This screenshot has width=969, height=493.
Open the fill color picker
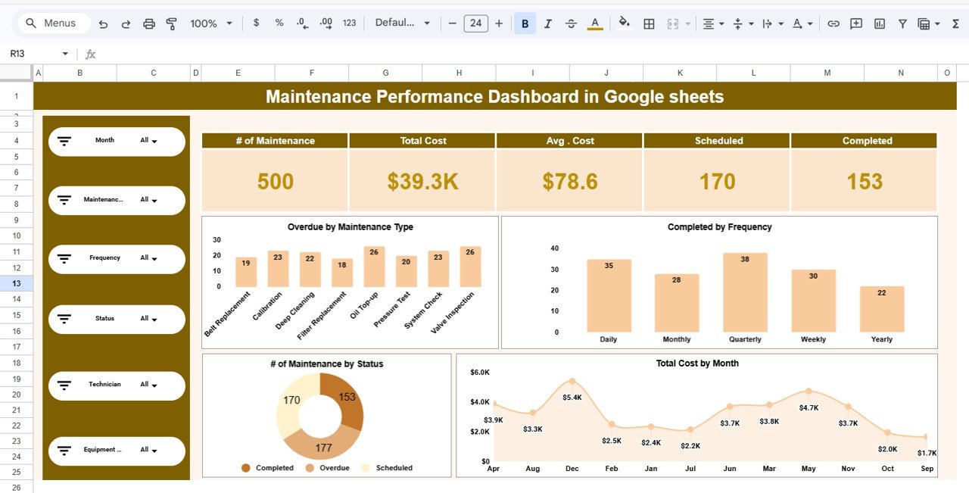(624, 23)
